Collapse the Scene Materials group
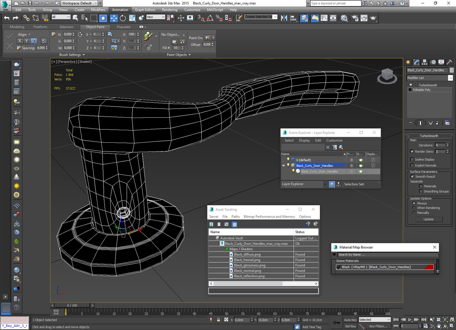The height and width of the screenshot is (330, 456). click(334, 261)
